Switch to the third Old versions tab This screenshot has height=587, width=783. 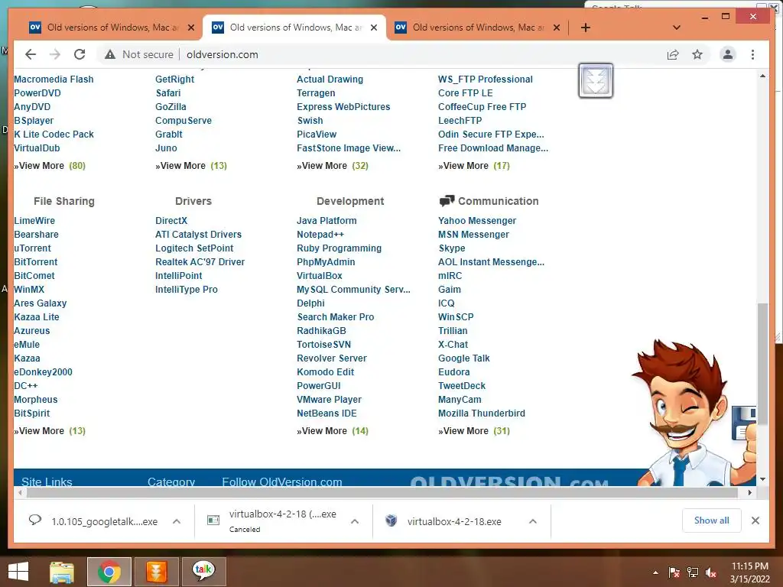click(476, 28)
